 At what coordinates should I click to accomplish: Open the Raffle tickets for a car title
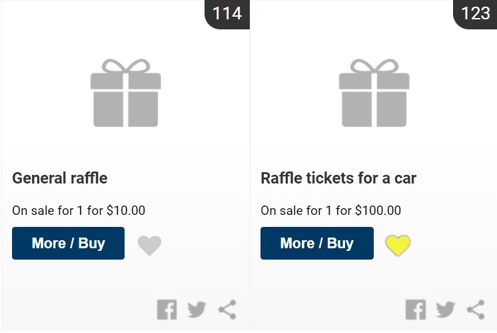pos(338,178)
